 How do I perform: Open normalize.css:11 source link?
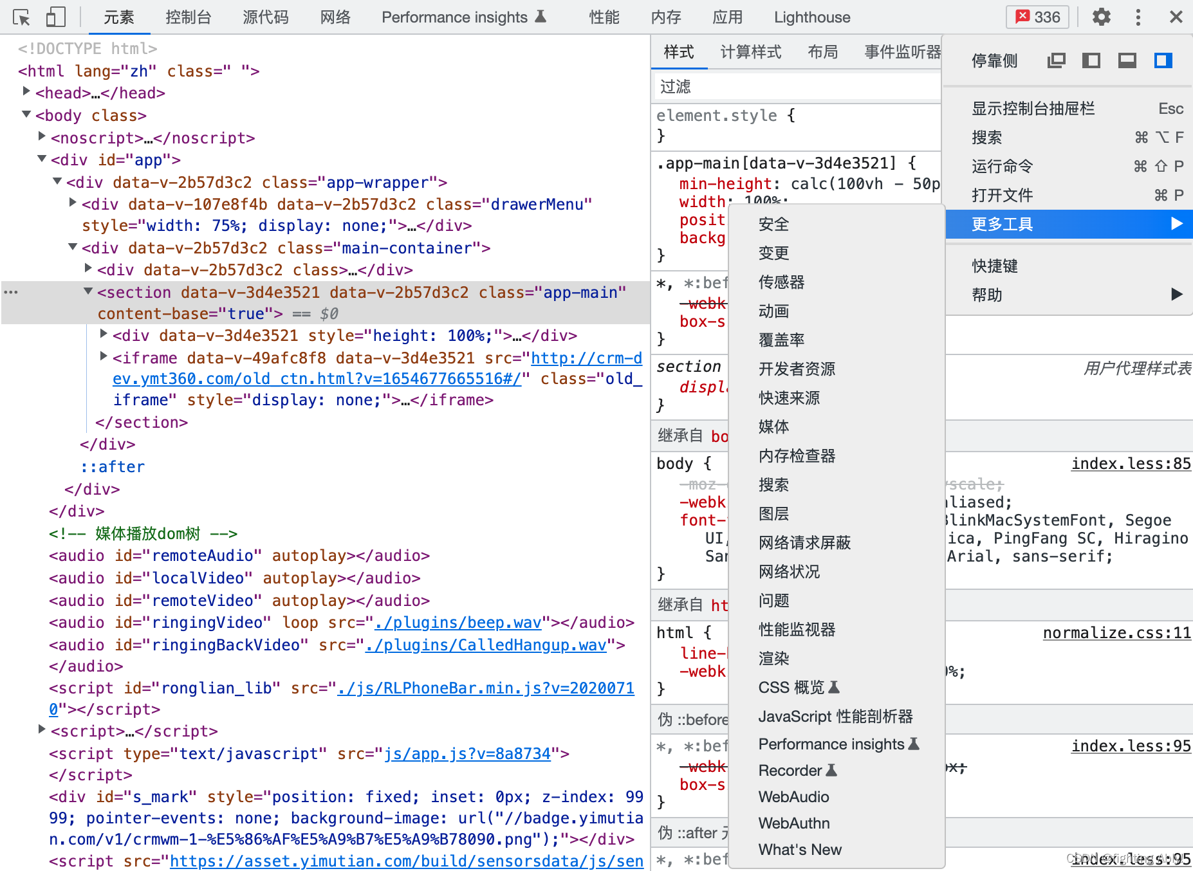point(1117,633)
